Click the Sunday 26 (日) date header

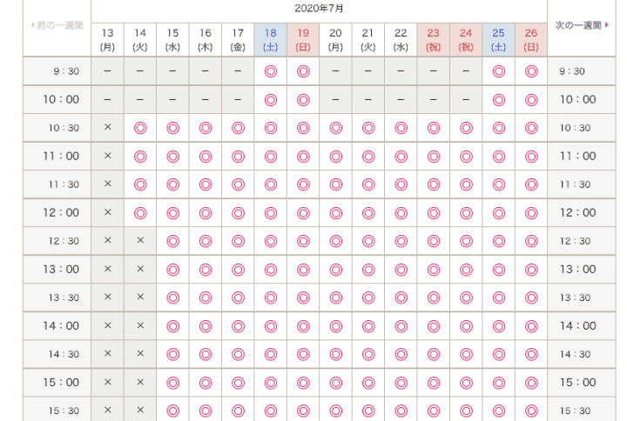click(x=531, y=39)
